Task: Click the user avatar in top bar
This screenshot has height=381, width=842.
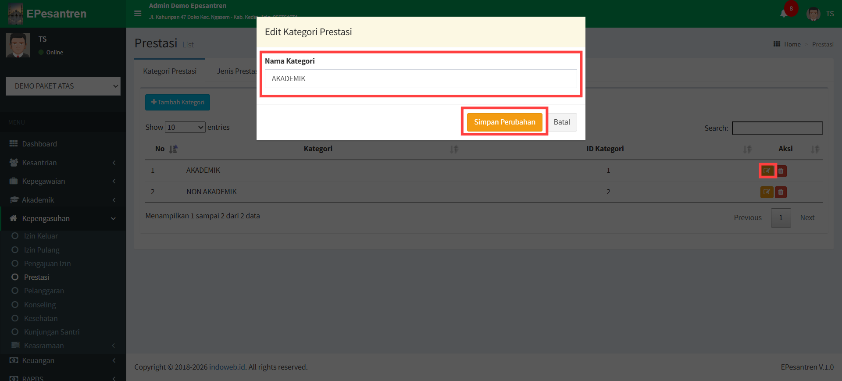Action: click(813, 14)
